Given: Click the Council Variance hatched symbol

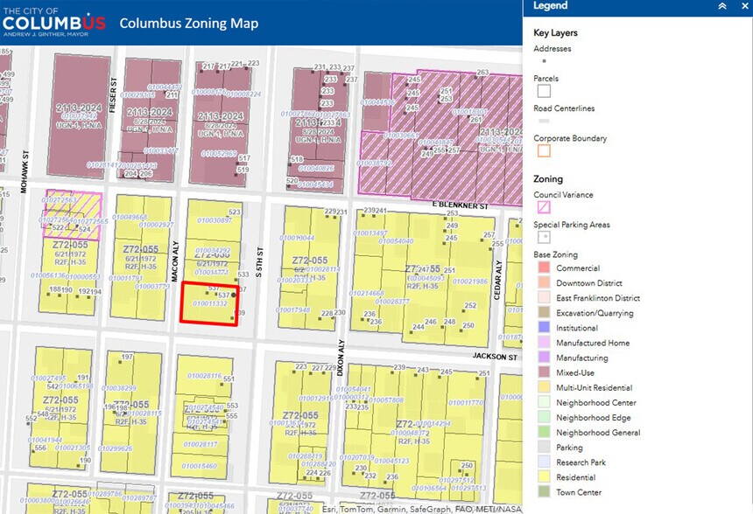Looking at the screenshot, I should [544, 207].
